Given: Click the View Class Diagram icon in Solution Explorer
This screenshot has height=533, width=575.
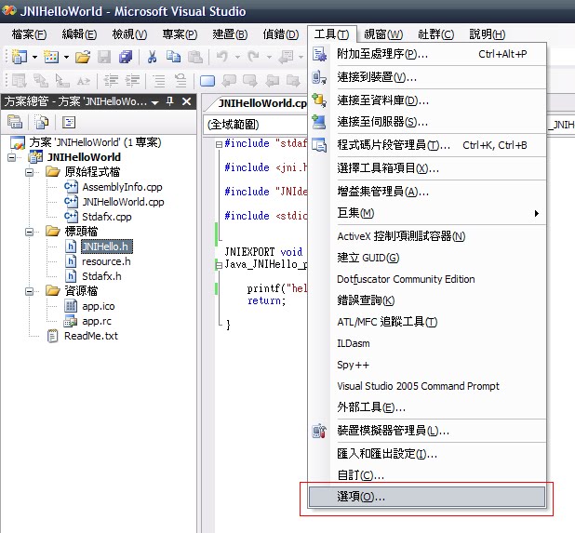Looking at the screenshot, I should pyautogui.click(x=69, y=122).
